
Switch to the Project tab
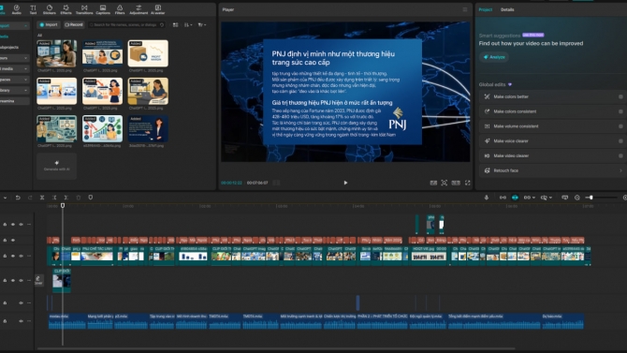(x=486, y=9)
